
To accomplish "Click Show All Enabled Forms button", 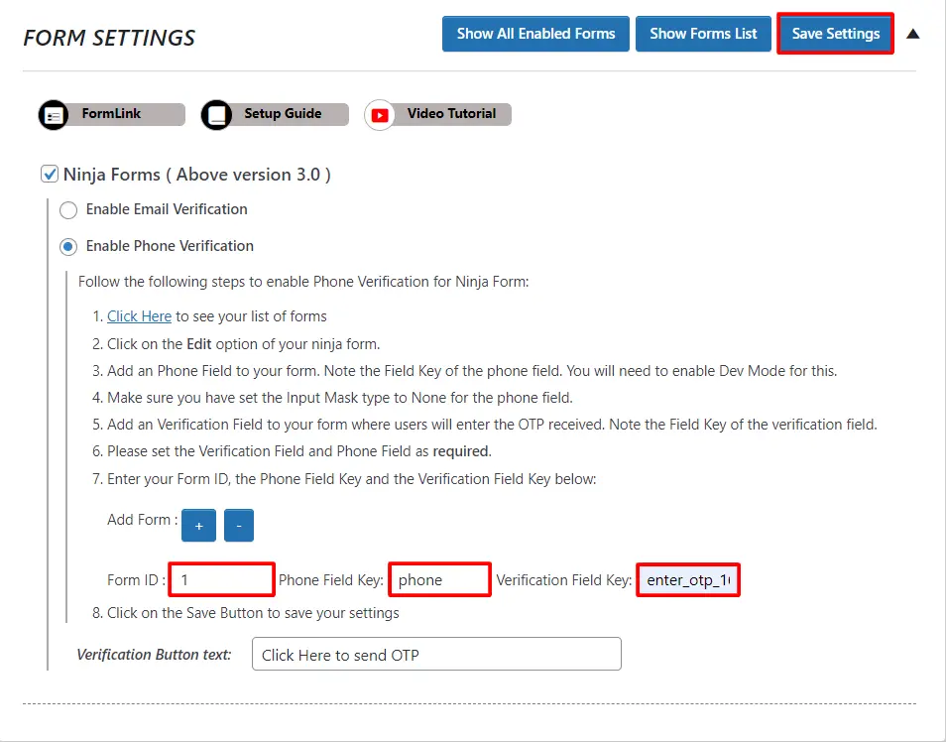I will [x=535, y=34].
